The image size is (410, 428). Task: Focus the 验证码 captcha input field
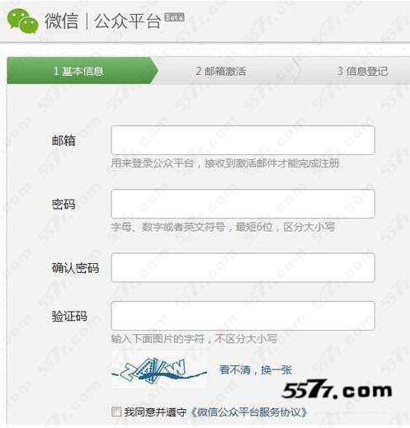[243, 316]
